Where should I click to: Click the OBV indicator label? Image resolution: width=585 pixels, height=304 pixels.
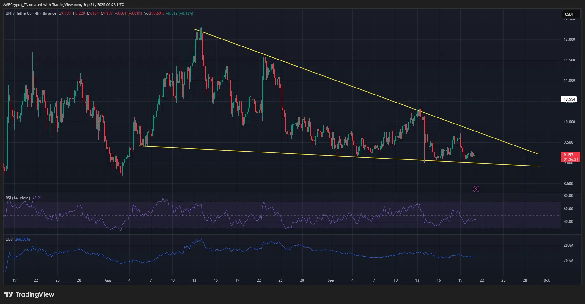coord(9,239)
